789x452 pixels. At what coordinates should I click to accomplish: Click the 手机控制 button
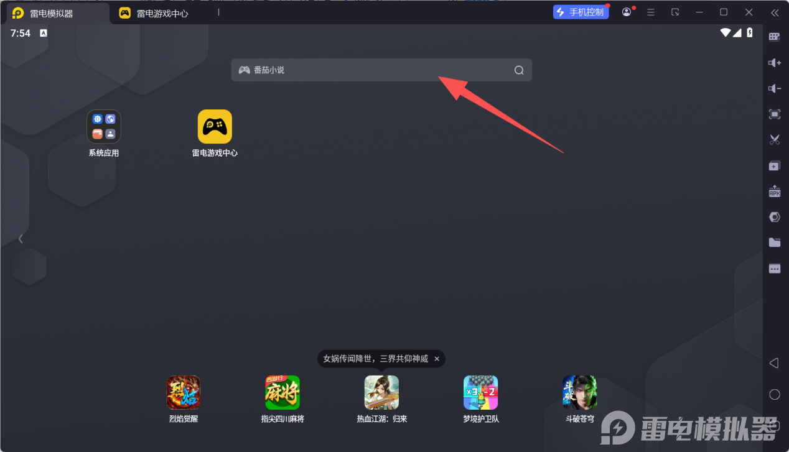[x=581, y=12]
